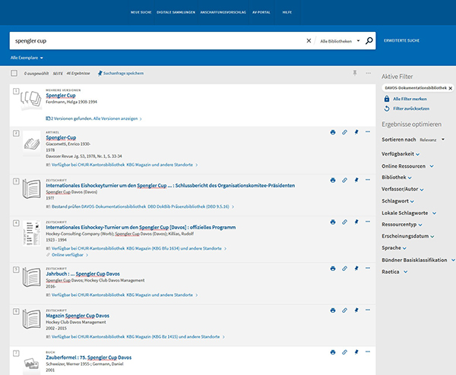Pin the Giacometti Spengler-Cup article
The width and height of the screenshot is (456, 375).
(356, 132)
